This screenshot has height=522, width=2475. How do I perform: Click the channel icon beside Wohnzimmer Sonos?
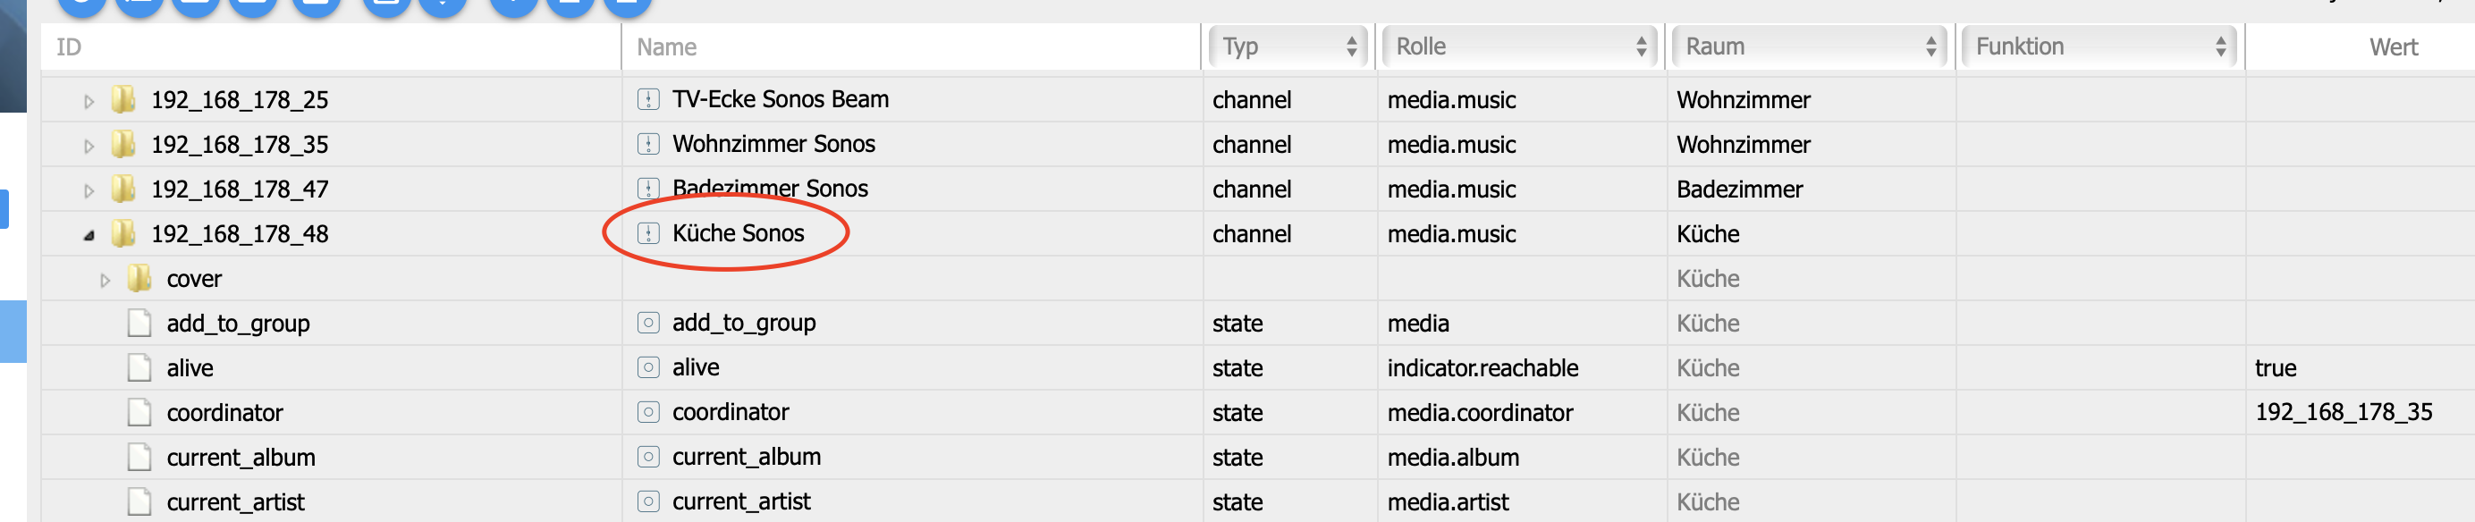click(648, 144)
